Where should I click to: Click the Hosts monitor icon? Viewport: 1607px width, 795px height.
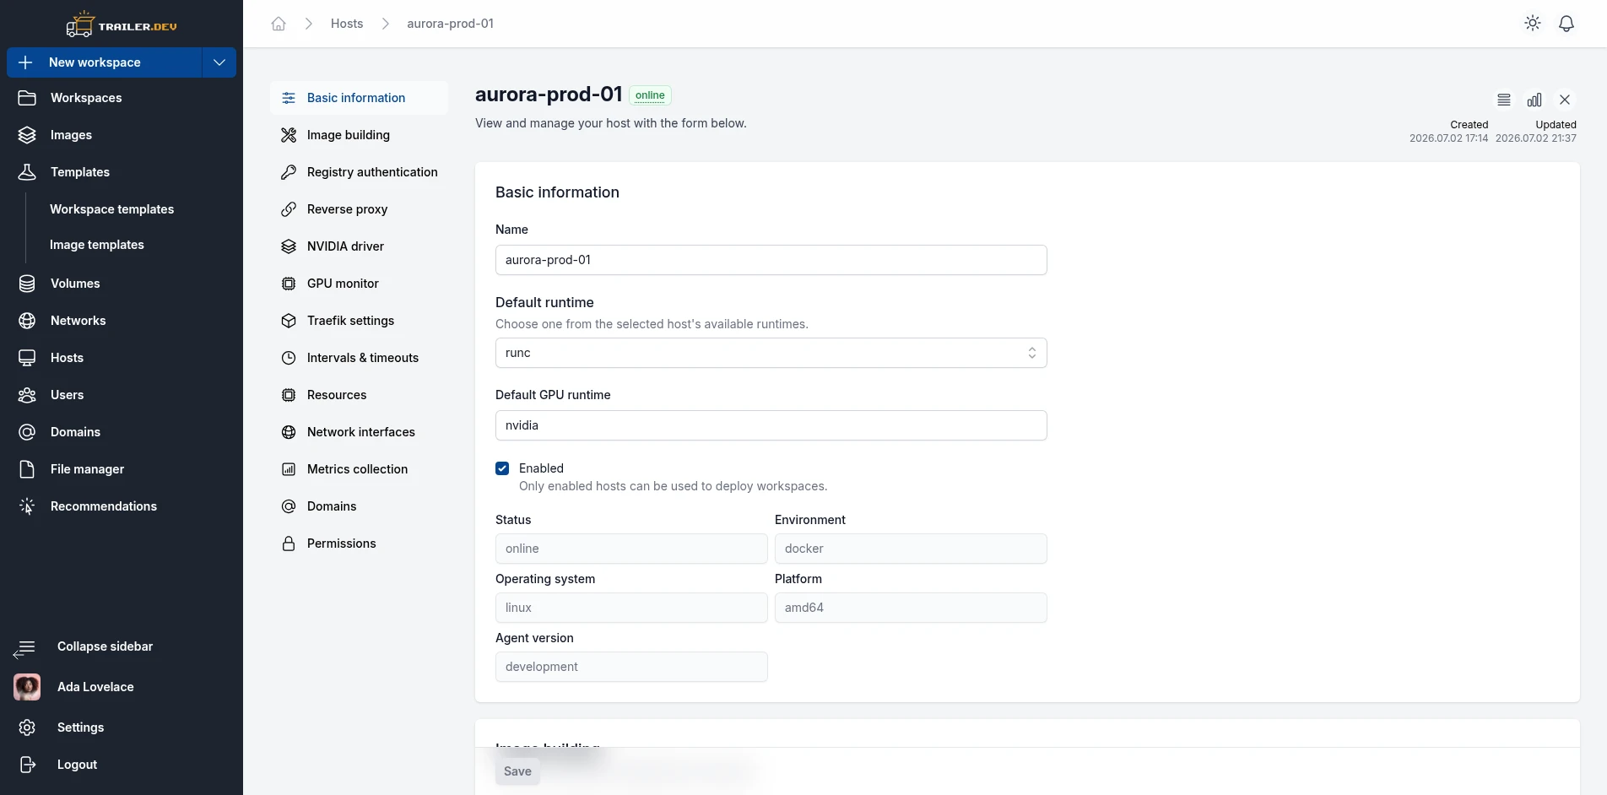pos(27,358)
